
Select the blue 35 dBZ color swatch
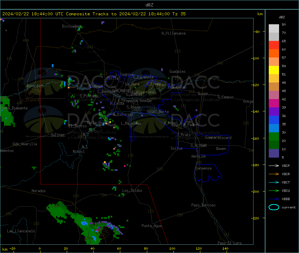(x=274, y=120)
